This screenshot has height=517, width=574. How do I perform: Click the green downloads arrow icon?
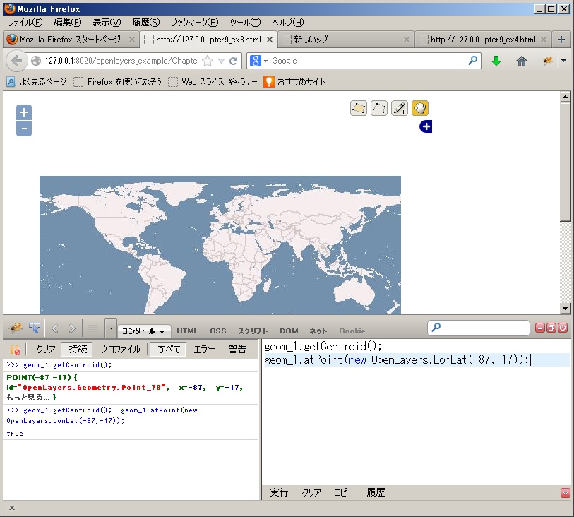pyautogui.click(x=496, y=61)
